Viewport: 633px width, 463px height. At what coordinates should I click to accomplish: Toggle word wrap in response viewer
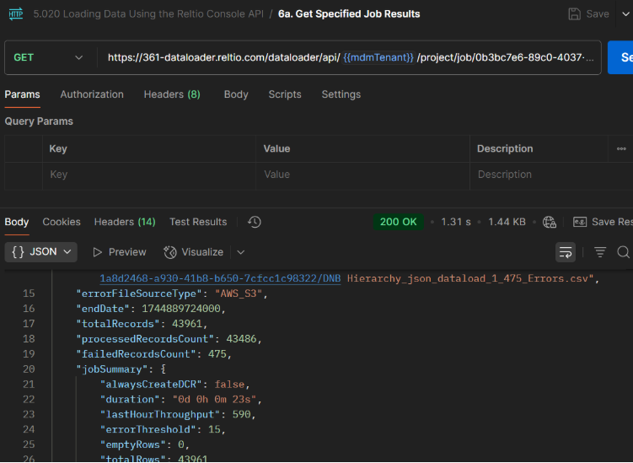pos(565,252)
